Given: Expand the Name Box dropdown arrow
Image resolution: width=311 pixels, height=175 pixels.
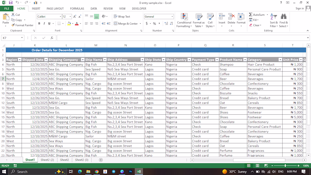Looking at the screenshot, I should tap(22, 38).
